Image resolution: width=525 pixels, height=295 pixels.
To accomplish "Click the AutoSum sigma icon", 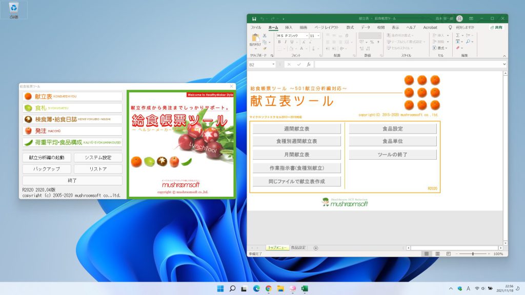I will tap(458, 35).
